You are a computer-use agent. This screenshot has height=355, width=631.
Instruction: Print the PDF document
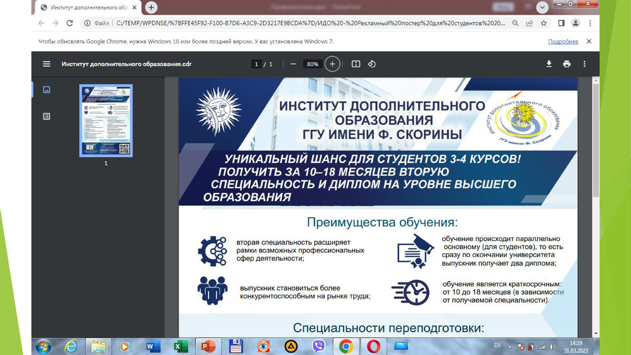click(567, 64)
